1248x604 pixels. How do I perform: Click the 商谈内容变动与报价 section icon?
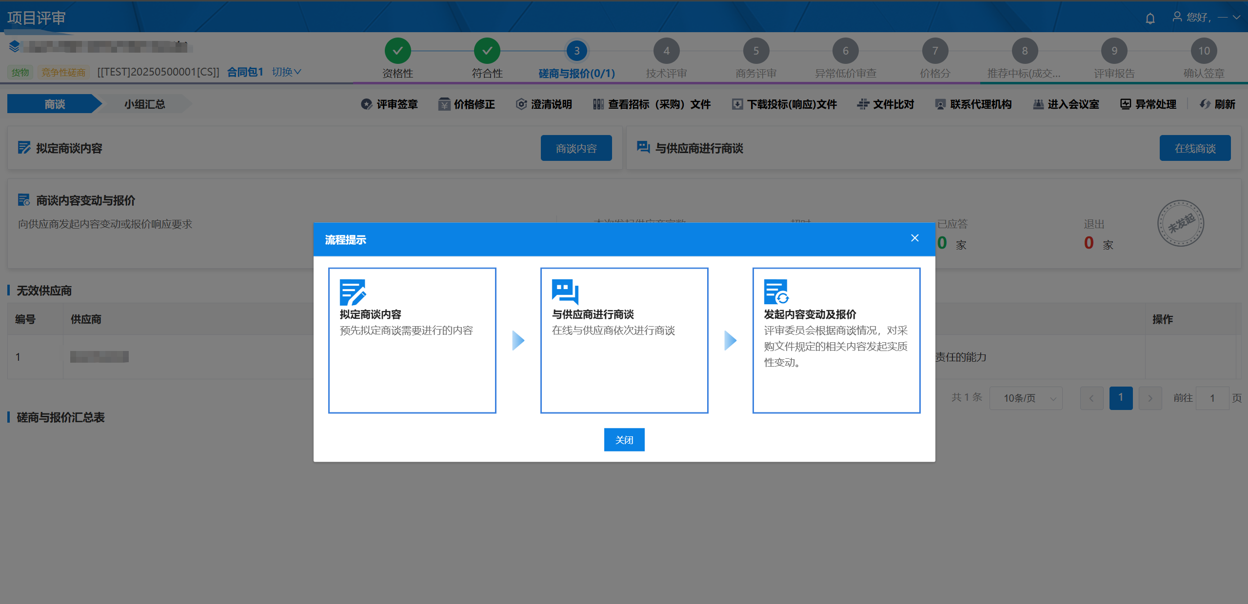click(24, 200)
